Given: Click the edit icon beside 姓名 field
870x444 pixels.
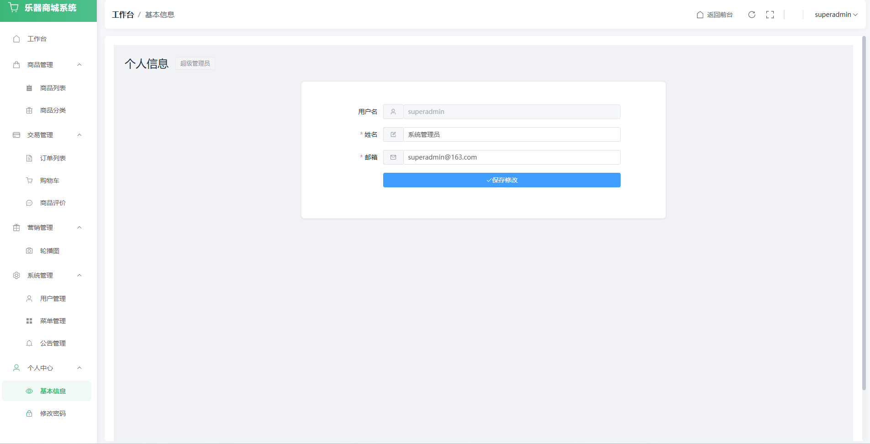Looking at the screenshot, I should tap(393, 134).
